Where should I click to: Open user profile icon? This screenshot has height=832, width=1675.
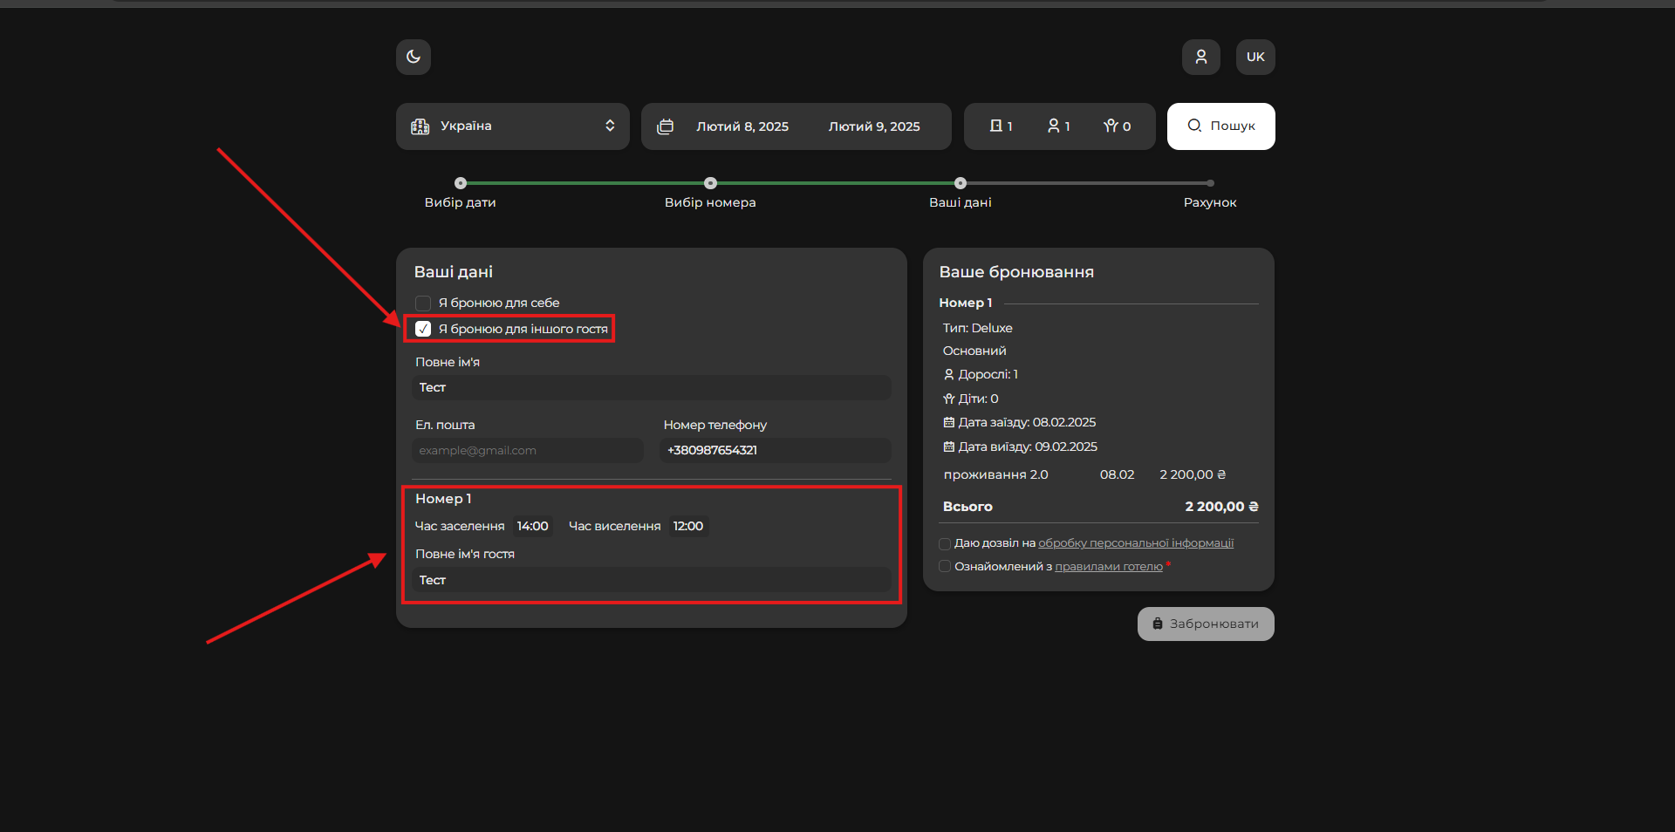(x=1200, y=57)
